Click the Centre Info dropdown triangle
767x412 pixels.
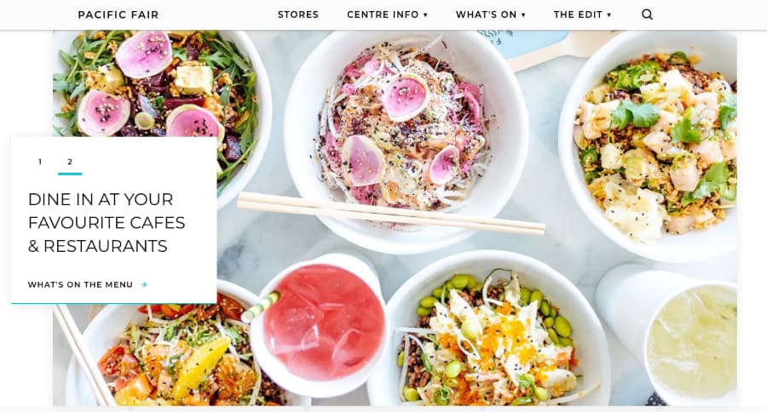pyautogui.click(x=425, y=15)
